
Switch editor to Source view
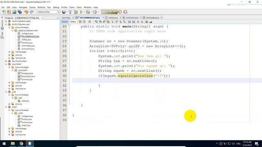click(65, 22)
